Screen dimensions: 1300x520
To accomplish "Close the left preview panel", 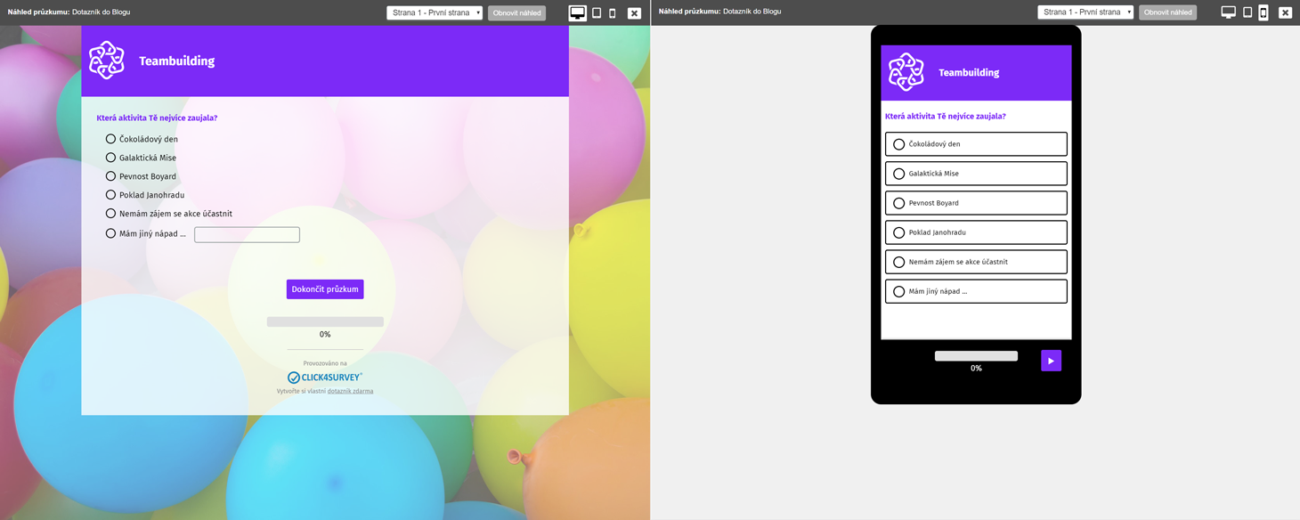I will [x=634, y=12].
